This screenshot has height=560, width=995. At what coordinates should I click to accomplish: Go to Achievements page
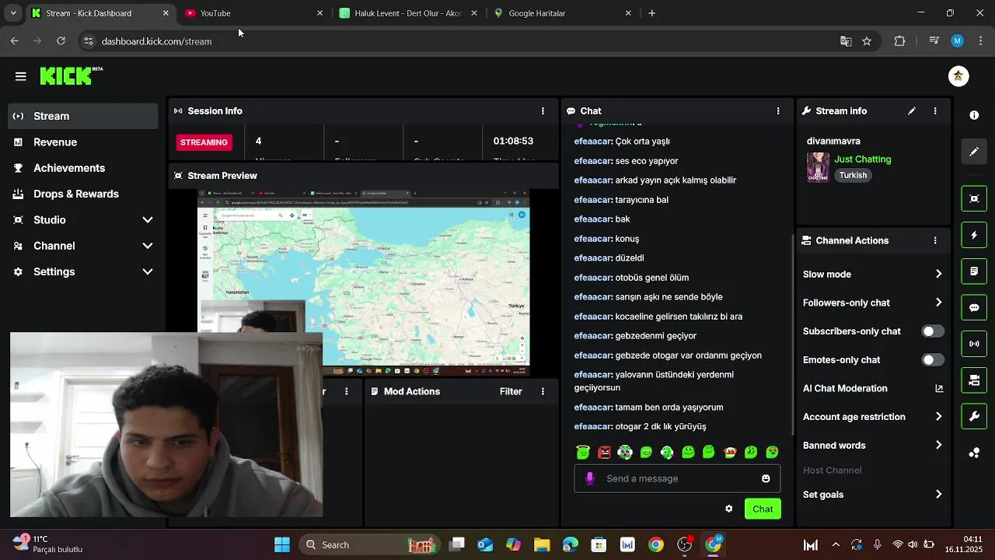click(x=83, y=168)
